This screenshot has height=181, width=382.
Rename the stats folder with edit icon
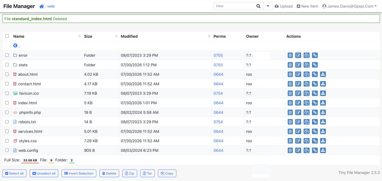[298, 65]
